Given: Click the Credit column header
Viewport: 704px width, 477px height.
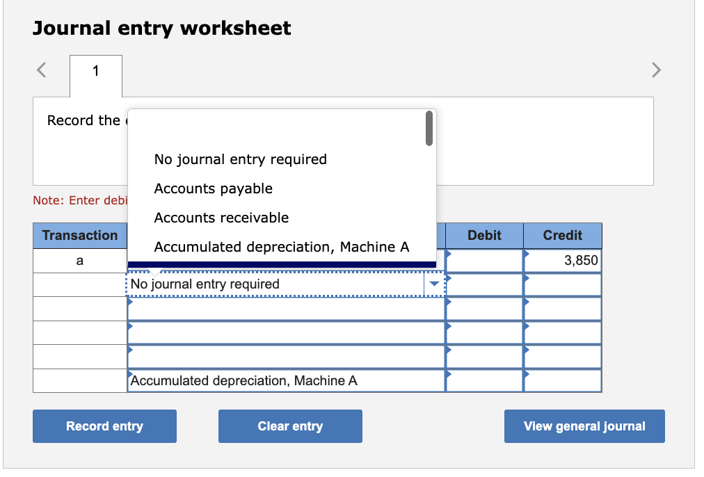Looking at the screenshot, I should pyautogui.click(x=563, y=236).
